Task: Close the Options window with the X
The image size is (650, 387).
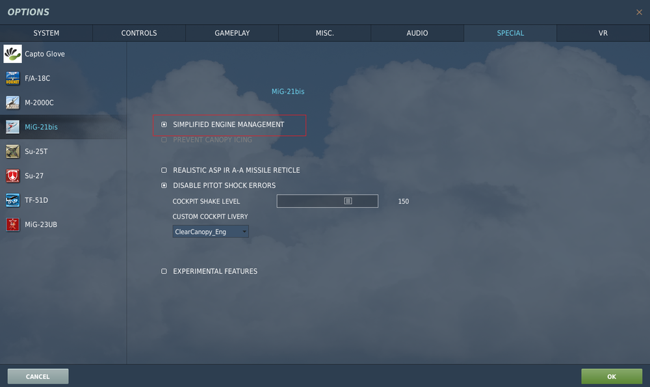Action: coord(639,12)
